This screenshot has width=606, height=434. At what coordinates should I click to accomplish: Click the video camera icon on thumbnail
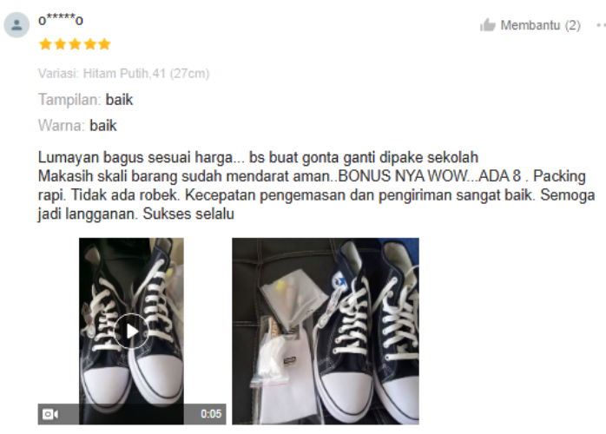coord(50,414)
